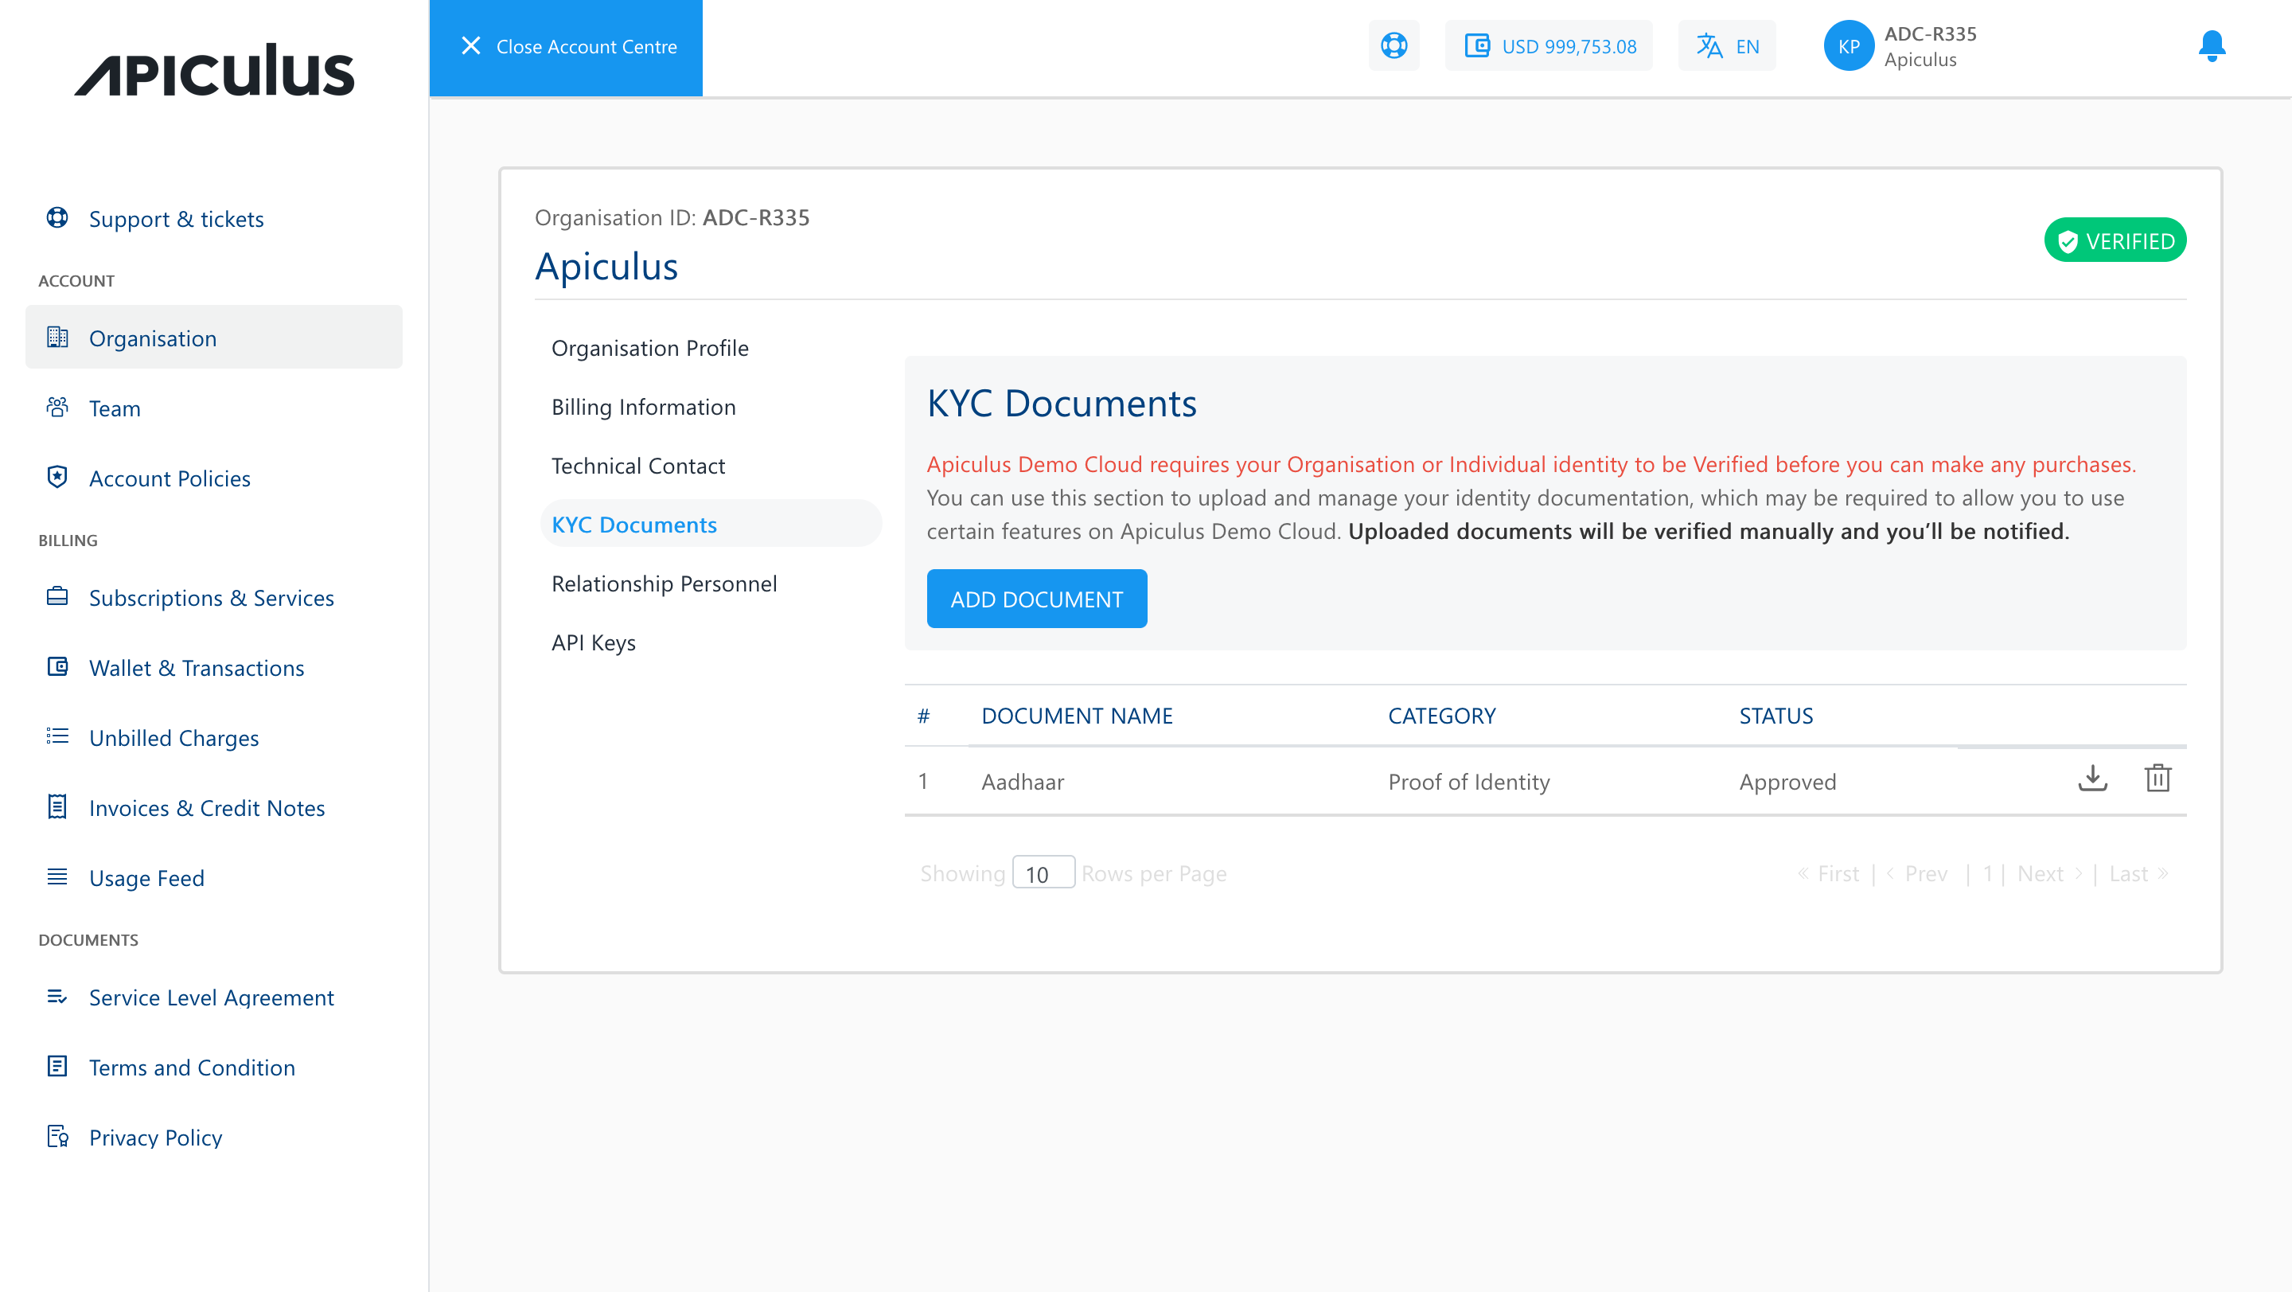Screen dimensions: 2292x1292
Task: Click the Invoices & Credit Notes receipt icon
Action: pos(57,807)
